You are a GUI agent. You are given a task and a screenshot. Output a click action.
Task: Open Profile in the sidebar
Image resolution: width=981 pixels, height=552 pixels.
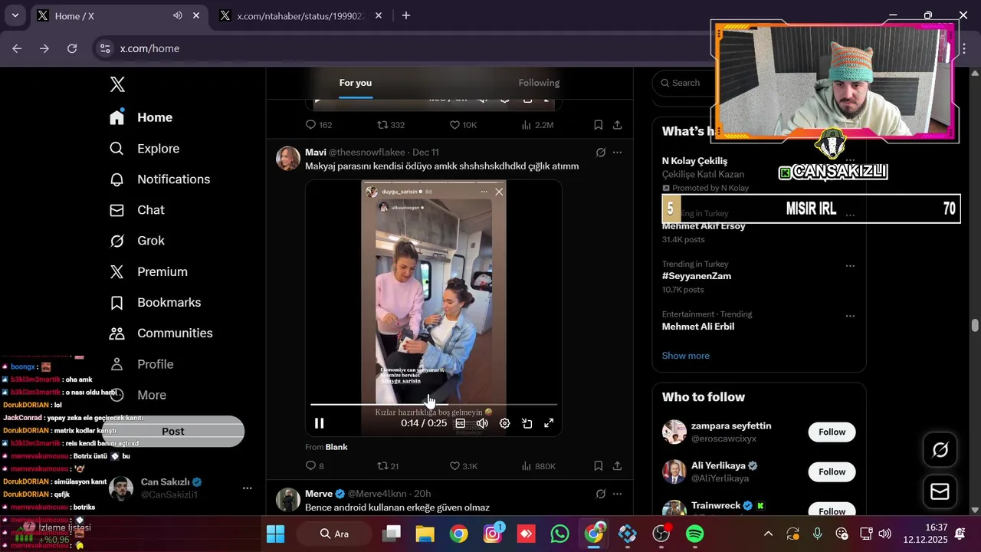pos(141,364)
